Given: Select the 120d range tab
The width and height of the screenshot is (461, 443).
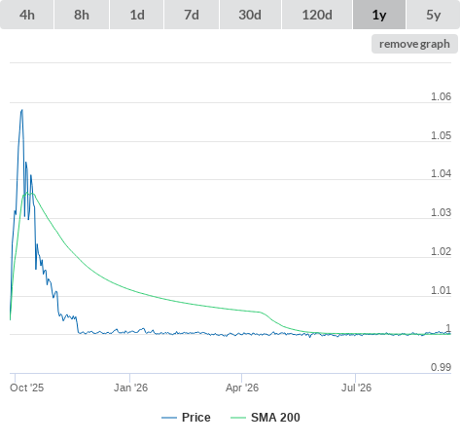Looking at the screenshot, I should coord(317,15).
